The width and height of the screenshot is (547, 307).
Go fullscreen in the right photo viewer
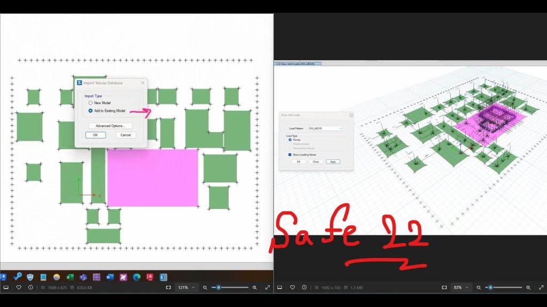click(x=541, y=287)
